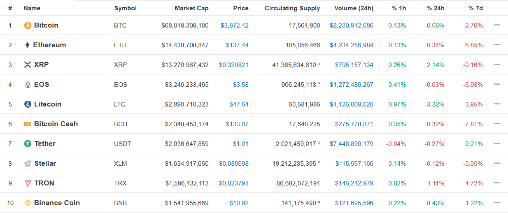Image resolution: width=508 pixels, height=213 pixels.
Task: Open the EOS name link
Action: tap(42, 85)
